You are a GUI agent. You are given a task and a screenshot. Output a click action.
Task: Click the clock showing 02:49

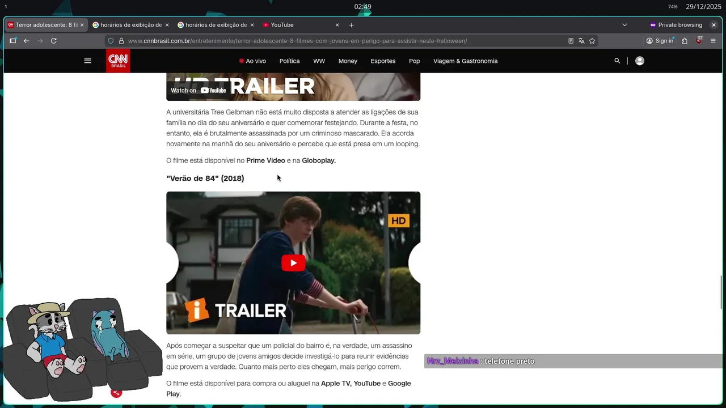pyautogui.click(x=363, y=7)
